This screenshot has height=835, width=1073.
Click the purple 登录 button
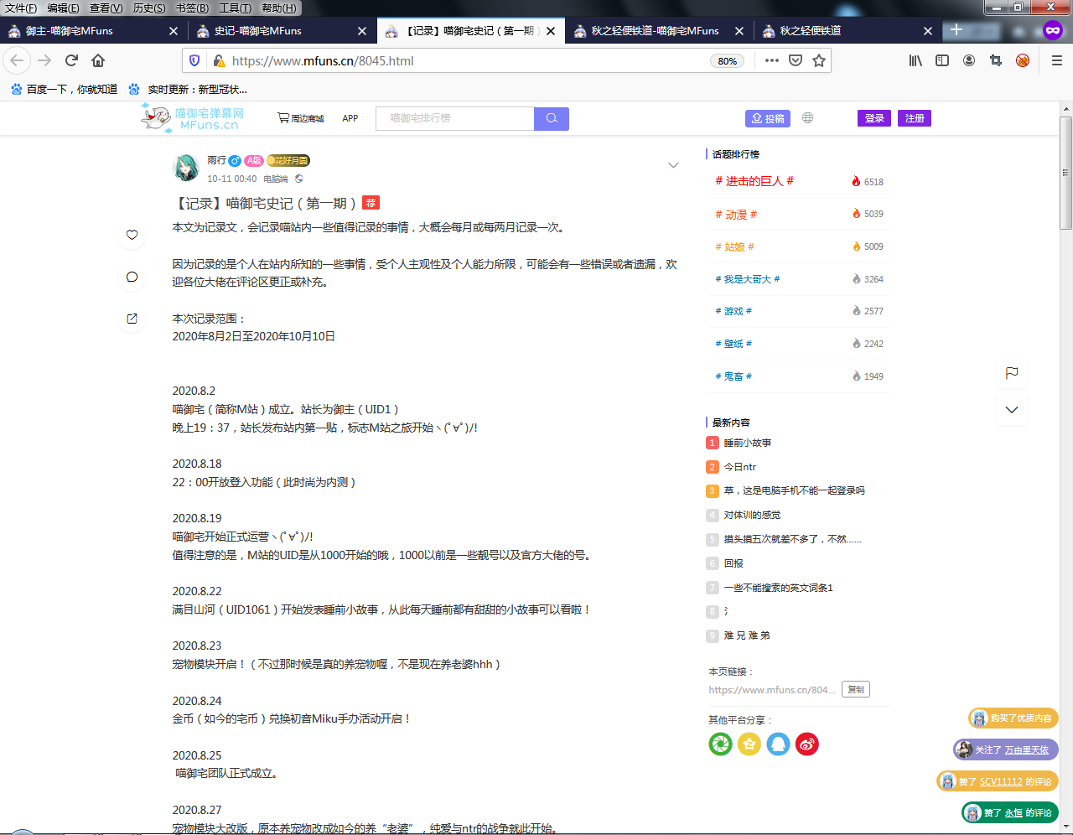[x=874, y=118]
